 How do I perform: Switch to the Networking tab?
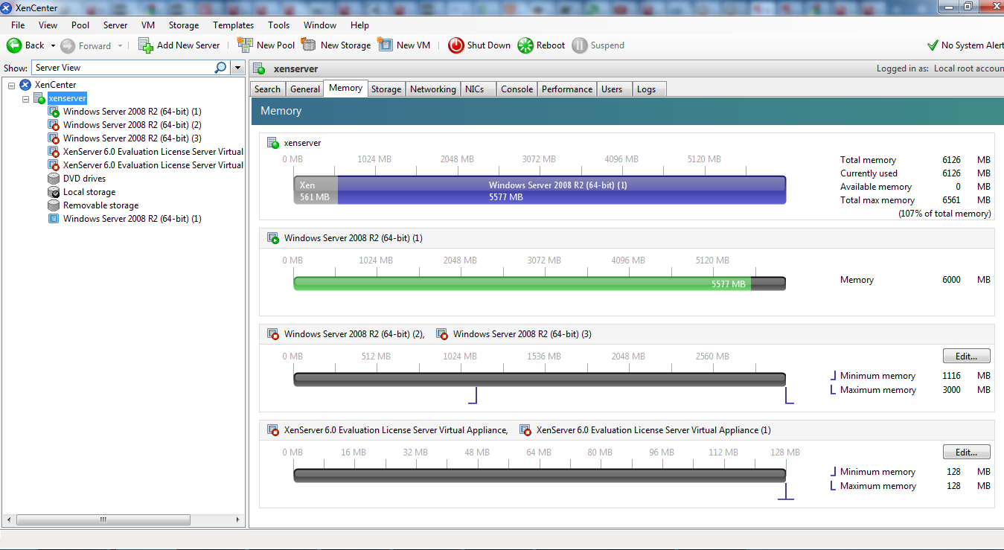(433, 89)
